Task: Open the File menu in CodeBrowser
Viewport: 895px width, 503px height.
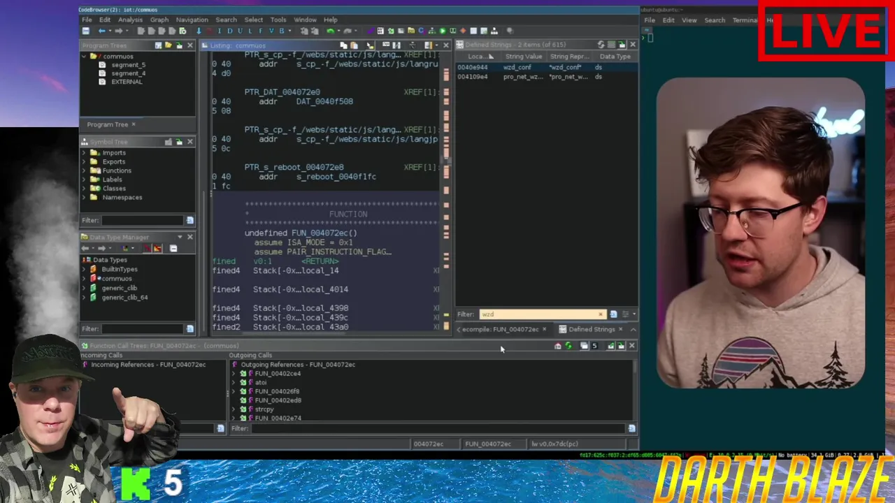Action: pos(87,20)
